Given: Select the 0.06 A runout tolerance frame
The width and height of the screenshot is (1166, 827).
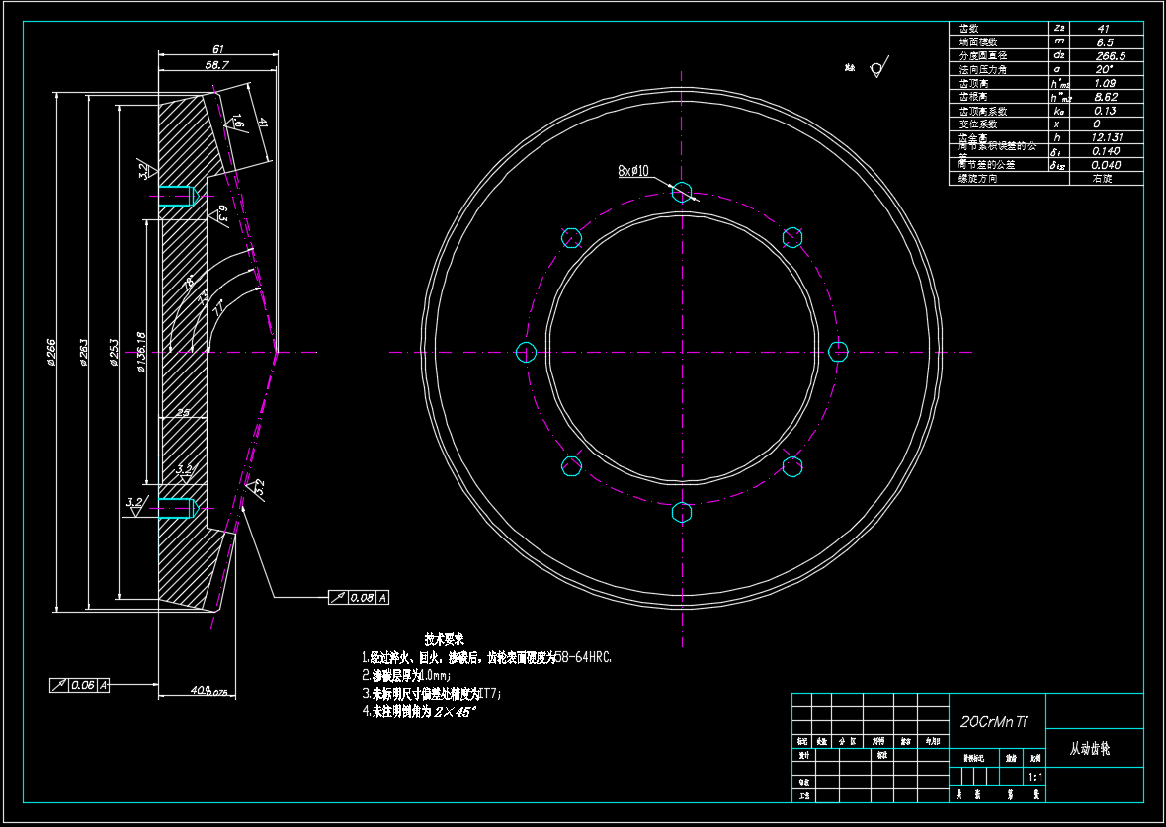Looking at the screenshot, I should [x=80, y=684].
